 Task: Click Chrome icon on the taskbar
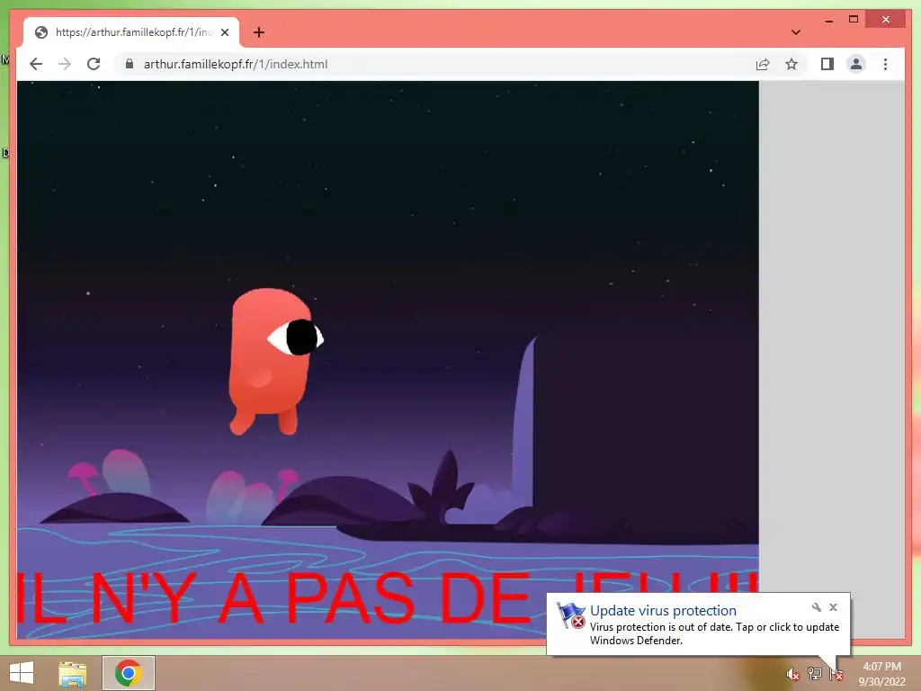[129, 673]
